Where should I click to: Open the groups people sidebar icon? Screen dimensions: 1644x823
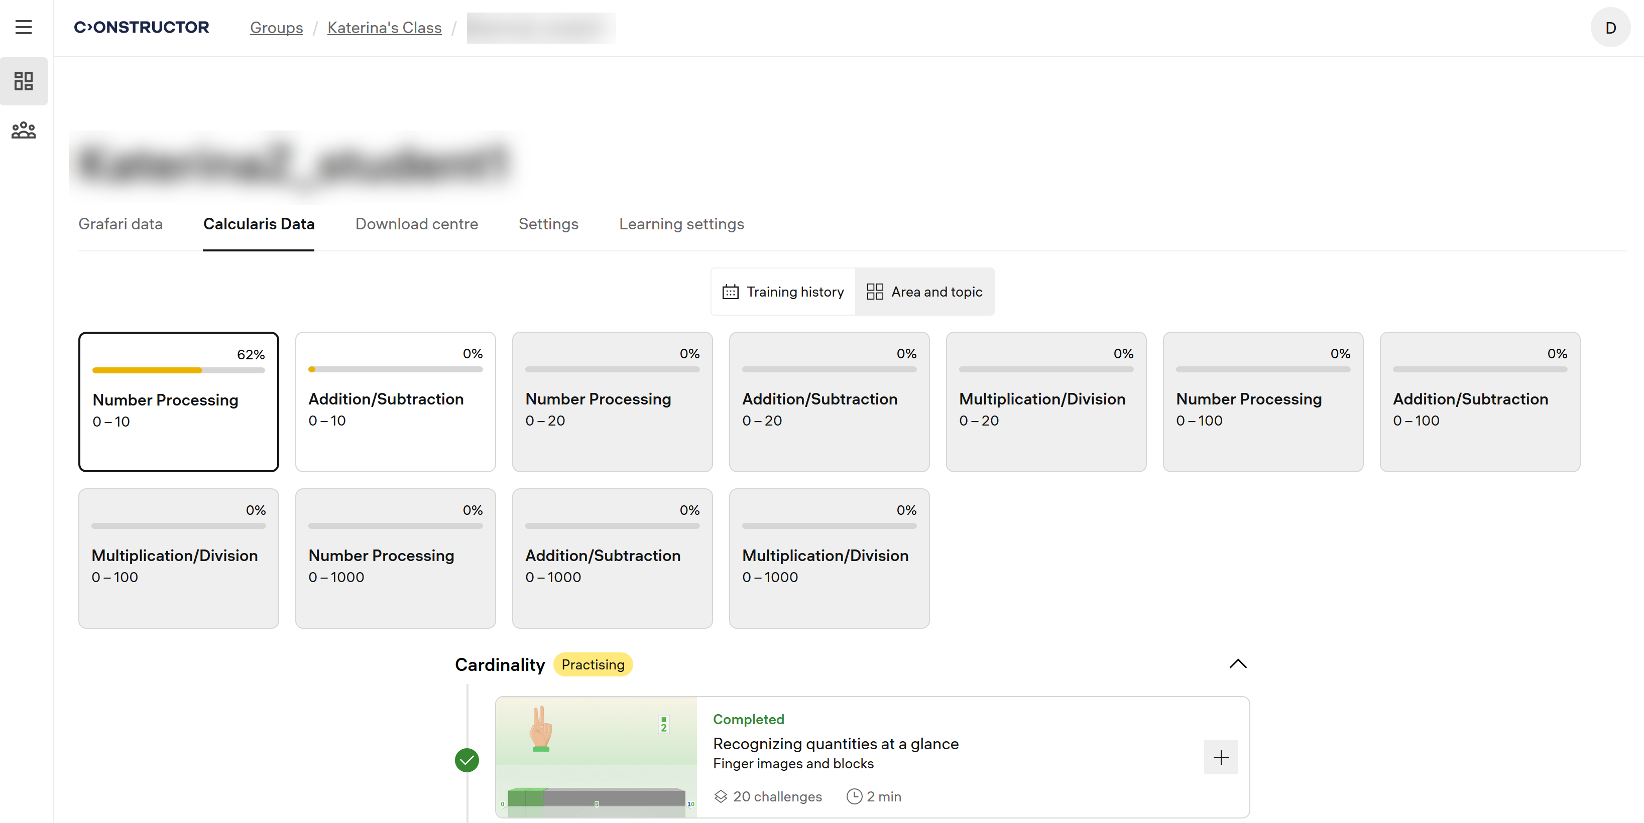point(24,131)
